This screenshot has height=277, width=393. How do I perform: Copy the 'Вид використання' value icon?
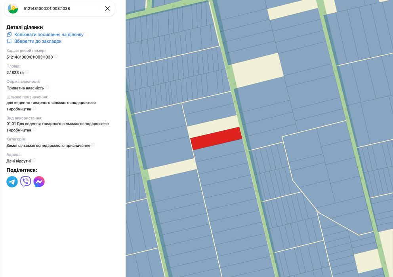click(34, 129)
